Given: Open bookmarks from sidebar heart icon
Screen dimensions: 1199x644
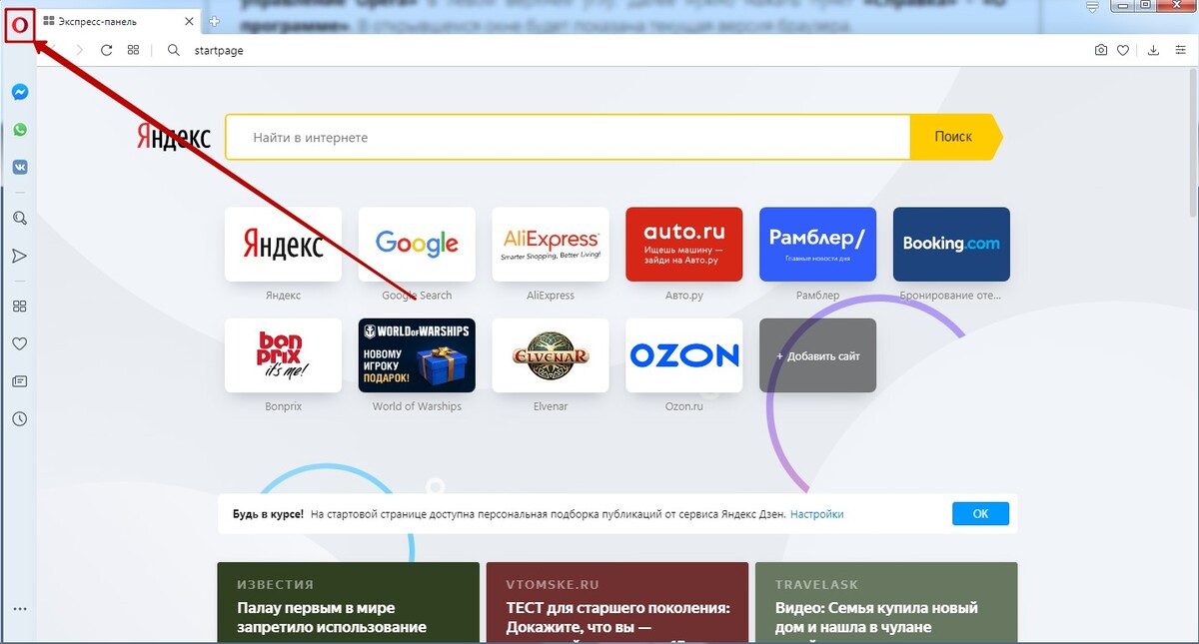Looking at the screenshot, I should [19, 343].
